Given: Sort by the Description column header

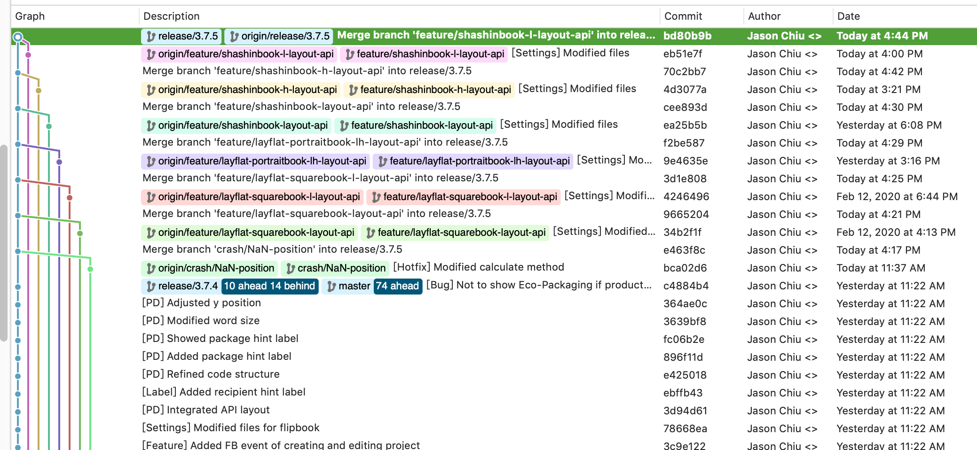Looking at the screenshot, I should [172, 16].
